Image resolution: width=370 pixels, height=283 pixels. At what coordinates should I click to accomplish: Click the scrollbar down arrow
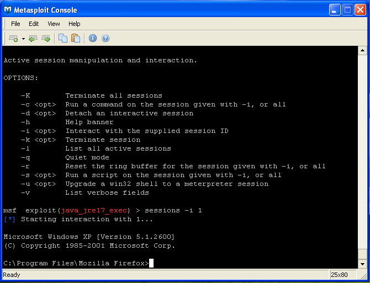pos(362,264)
